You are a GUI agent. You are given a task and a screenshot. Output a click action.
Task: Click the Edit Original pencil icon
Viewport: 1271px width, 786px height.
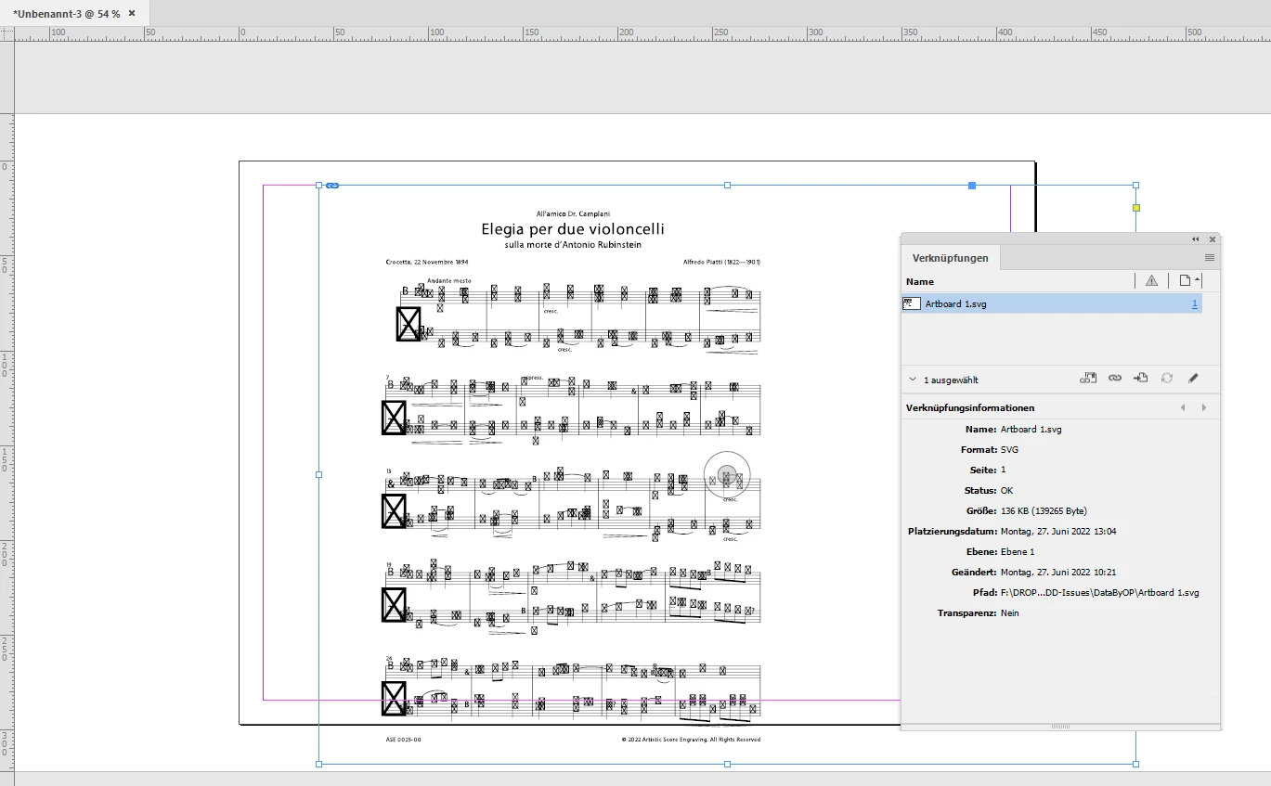[x=1194, y=379]
